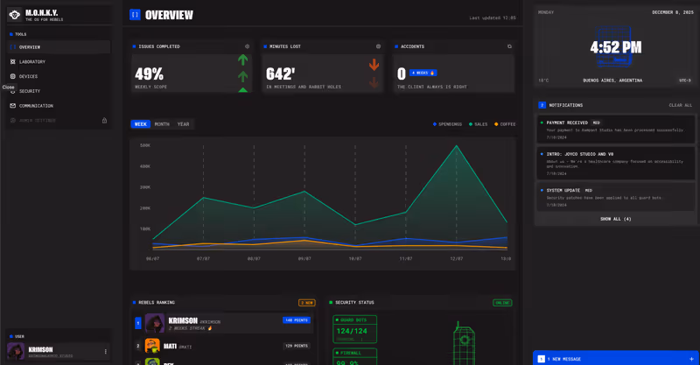
Task: Open Overview in the sidebar
Action: pos(59,47)
